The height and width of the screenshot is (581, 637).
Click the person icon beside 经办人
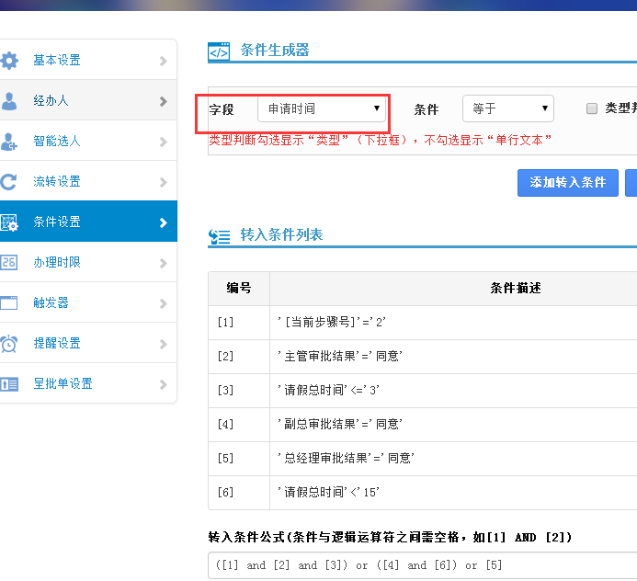[9, 101]
